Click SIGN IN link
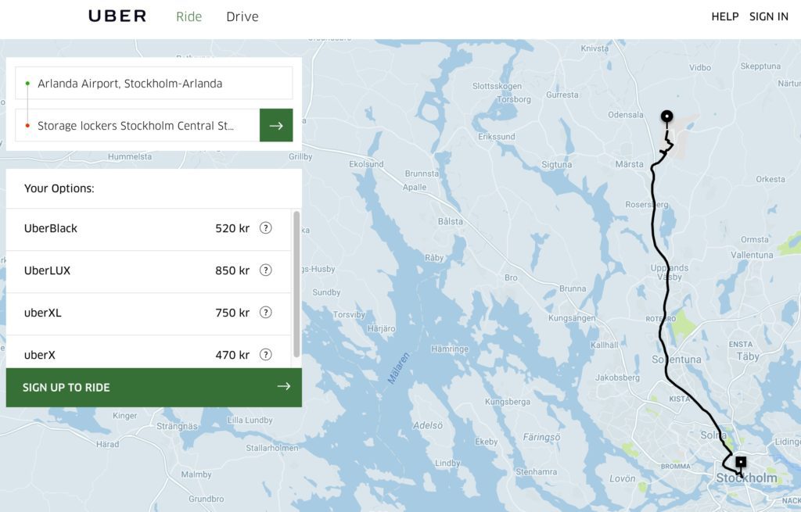The height and width of the screenshot is (512, 801). point(768,16)
